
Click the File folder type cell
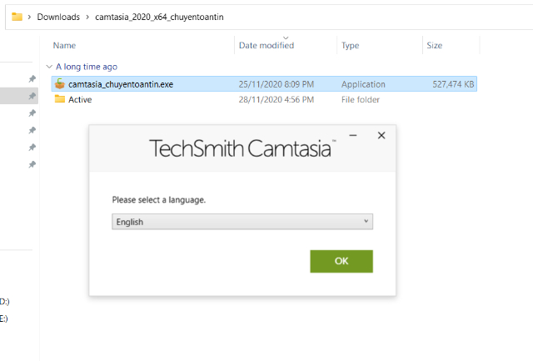pyautogui.click(x=361, y=100)
